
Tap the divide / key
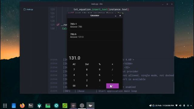tap(112, 70)
